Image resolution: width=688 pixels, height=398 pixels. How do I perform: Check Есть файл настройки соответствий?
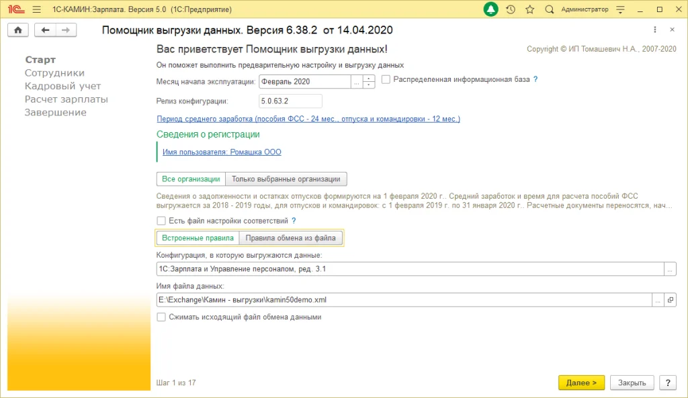click(161, 221)
